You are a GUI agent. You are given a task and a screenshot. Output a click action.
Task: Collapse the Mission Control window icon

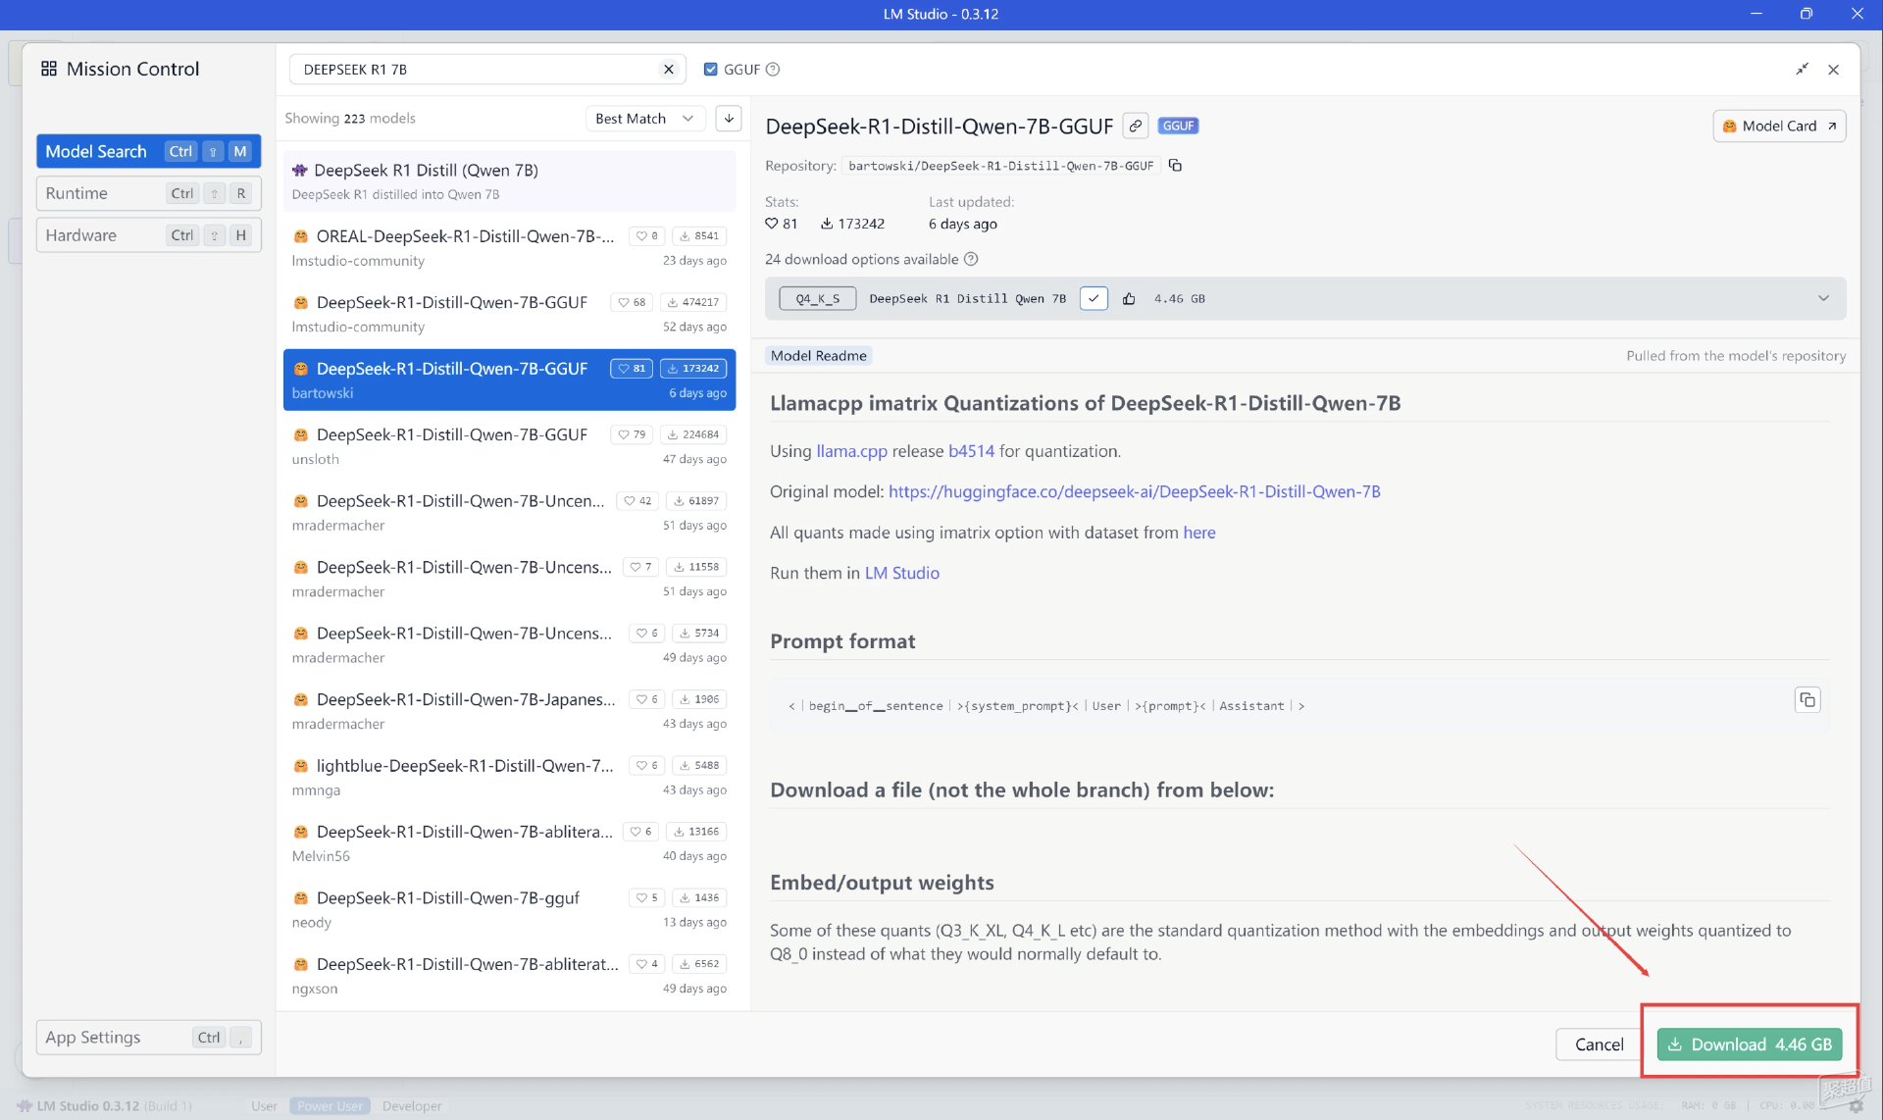click(x=1803, y=70)
